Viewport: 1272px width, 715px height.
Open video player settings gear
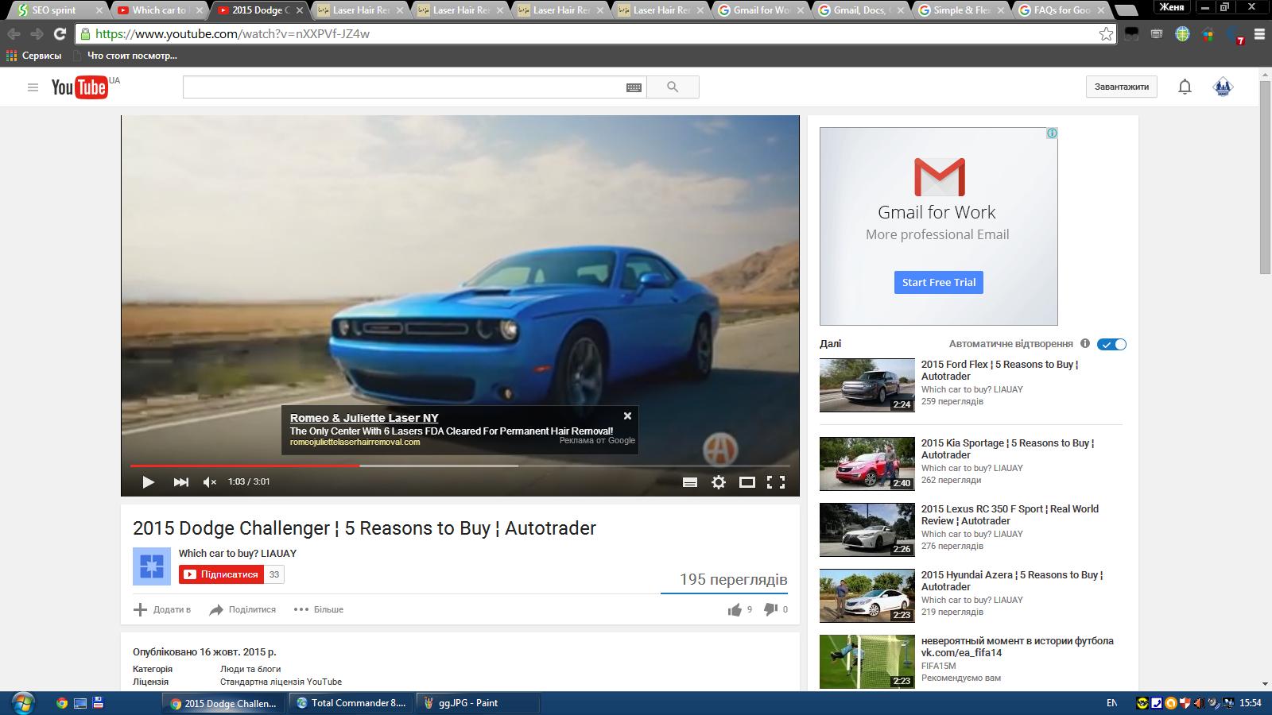719,481
